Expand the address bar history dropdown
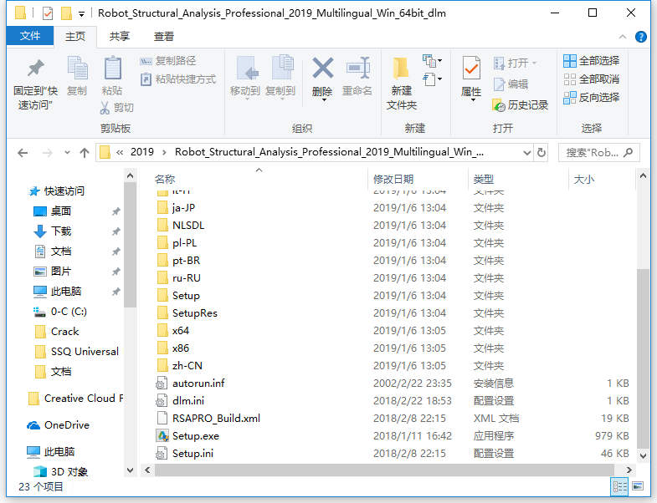 point(527,153)
